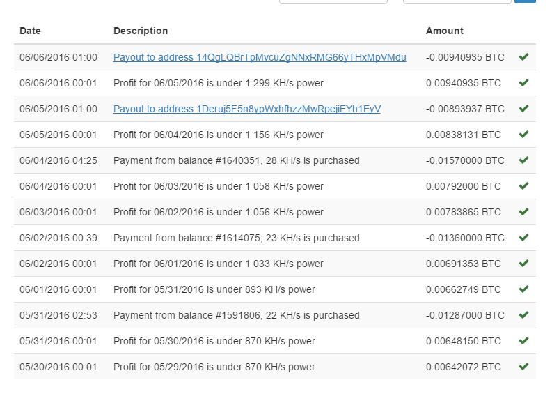This screenshot has height=396, width=552.
Task: Open payout link to address 14QgLQBrTpMvcuZgNNxRMG66yTHxMpVMdu
Action: (260, 57)
